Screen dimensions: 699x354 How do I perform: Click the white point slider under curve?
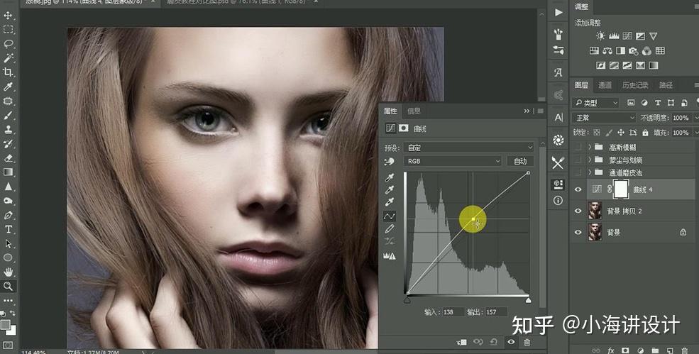(x=528, y=301)
